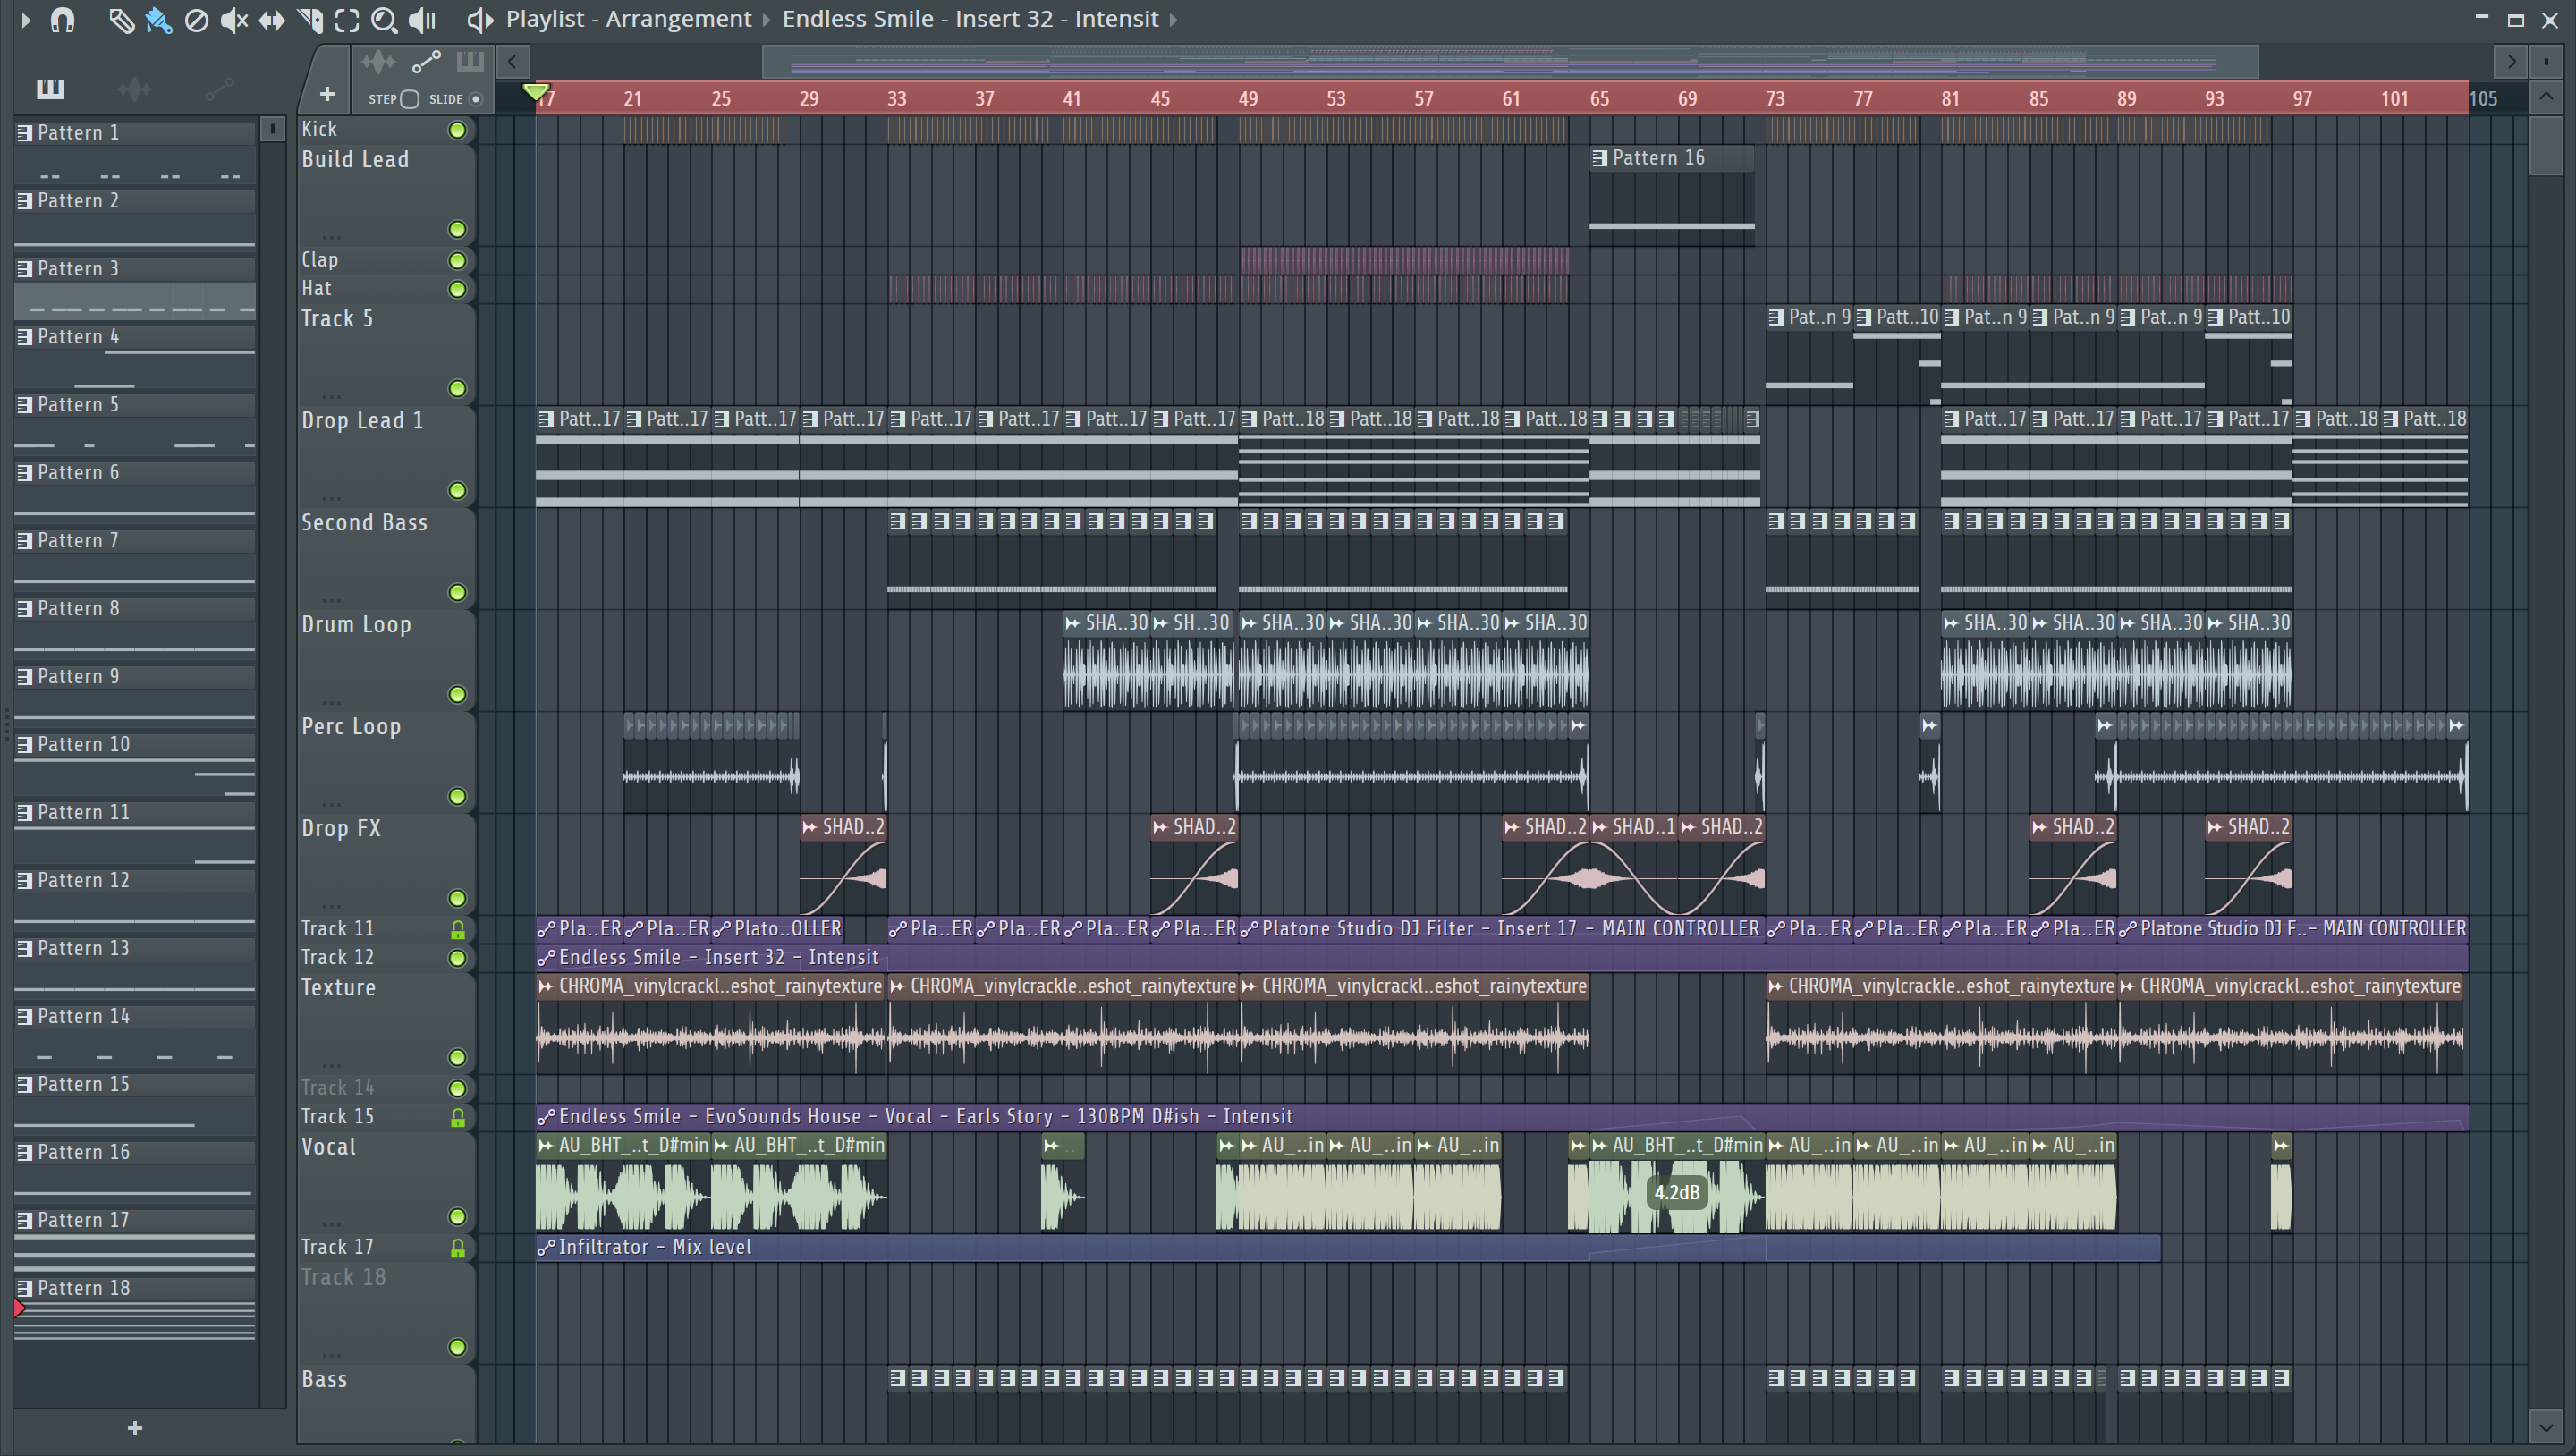Screen dimensions: 2576x1456
Task: Open menu of first Patt..17 Drop Lead clip
Action: (546, 419)
